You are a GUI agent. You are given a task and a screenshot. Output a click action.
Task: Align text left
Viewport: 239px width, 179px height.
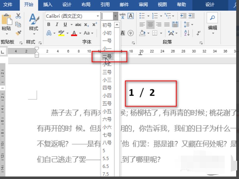point(142,25)
